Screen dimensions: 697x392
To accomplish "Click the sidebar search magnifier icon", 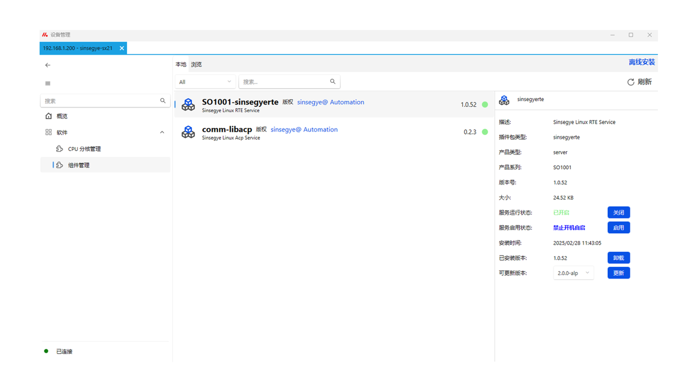I will point(163,101).
